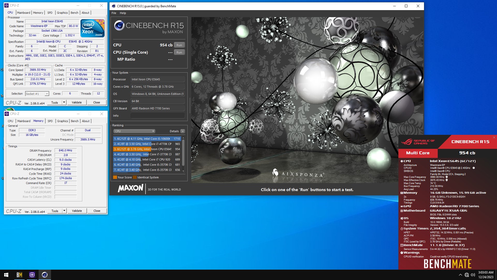Switch to the Mainboard tab in top CPU-Z window
The height and width of the screenshot is (280, 497).
tap(24, 13)
